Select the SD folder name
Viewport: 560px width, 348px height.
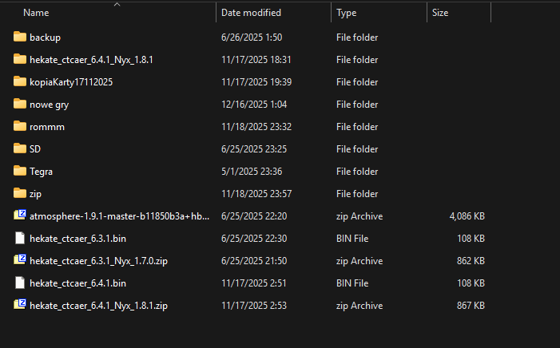click(x=35, y=149)
